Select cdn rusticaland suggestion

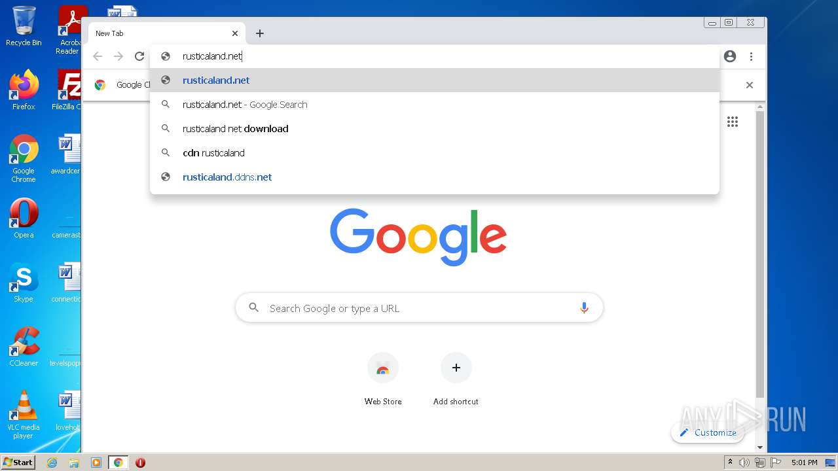(x=435, y=153)
